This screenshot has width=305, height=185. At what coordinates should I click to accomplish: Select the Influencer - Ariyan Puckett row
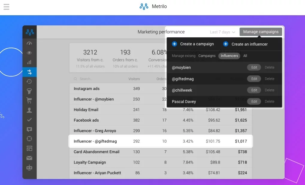pyautogui.click(x=161, y=173)
